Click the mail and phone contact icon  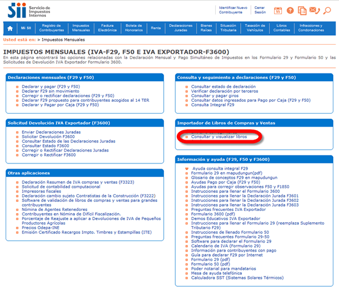pos(315,10)
